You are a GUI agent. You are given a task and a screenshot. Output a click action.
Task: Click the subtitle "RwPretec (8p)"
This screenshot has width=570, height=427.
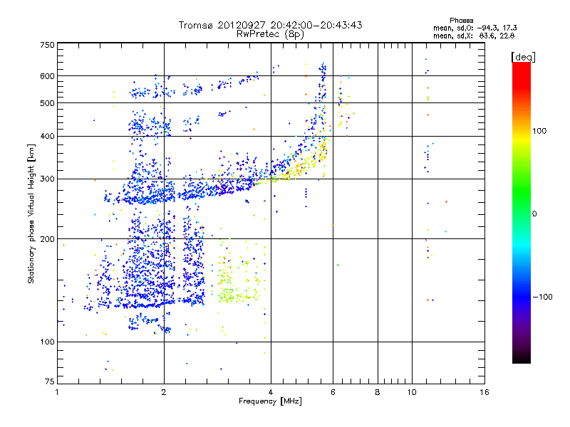(x=271, y=34)
